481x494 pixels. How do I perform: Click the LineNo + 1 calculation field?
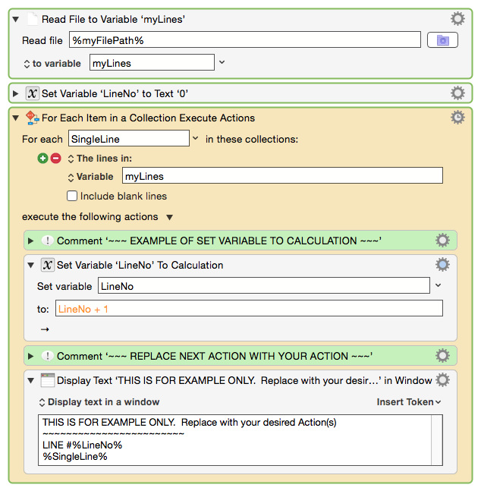point(249,309)
